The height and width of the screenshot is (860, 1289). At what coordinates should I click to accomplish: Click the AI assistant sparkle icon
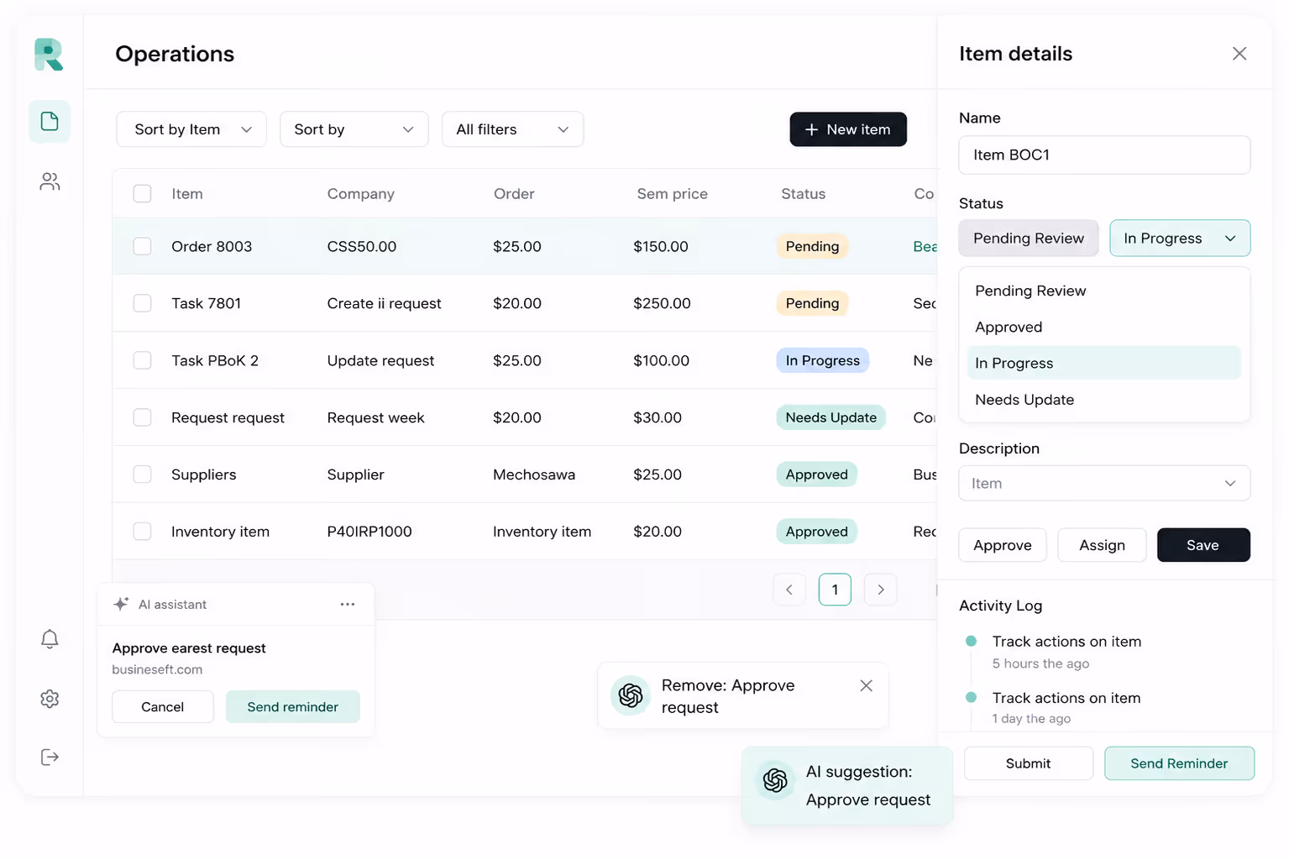pos(121,604)
